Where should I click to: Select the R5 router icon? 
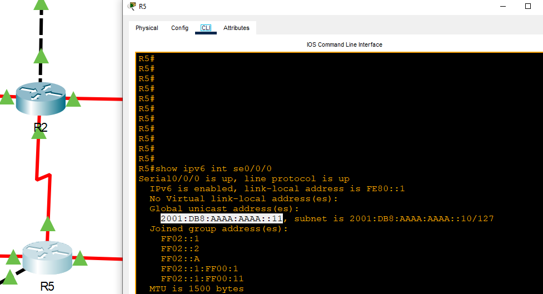47,258
